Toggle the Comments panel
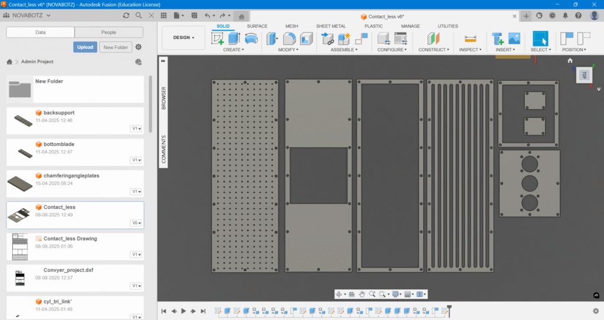 164,149
